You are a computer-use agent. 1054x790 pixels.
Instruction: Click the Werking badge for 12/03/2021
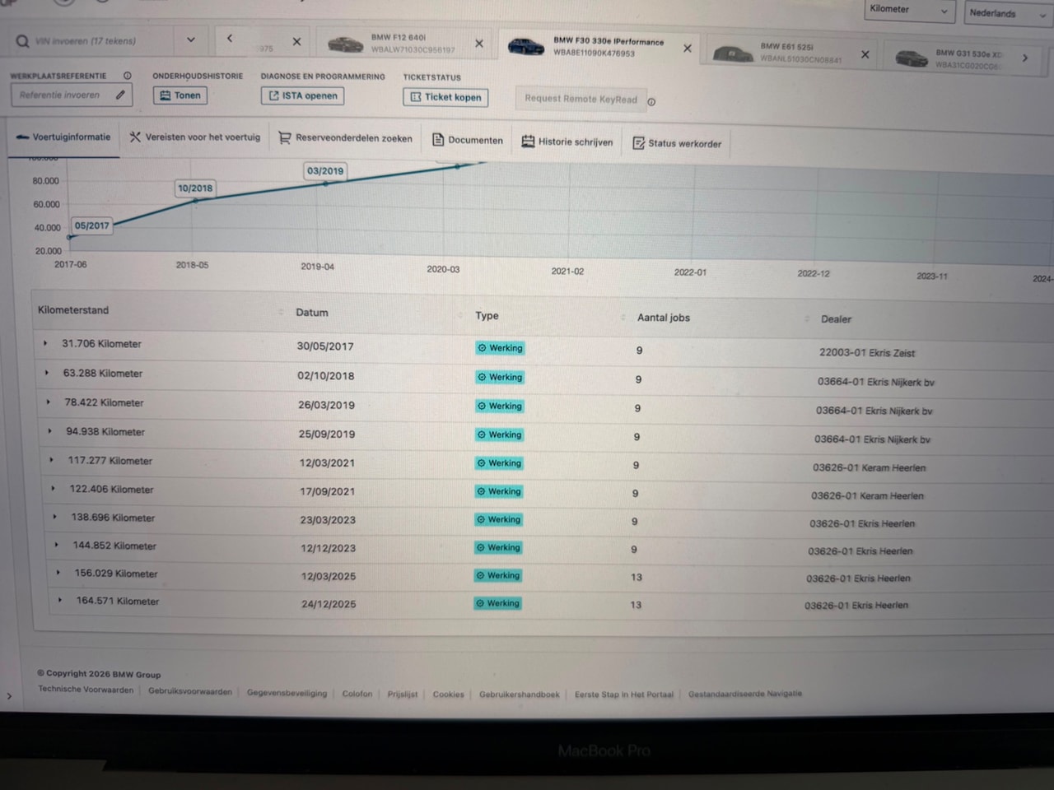click(499, 463)
